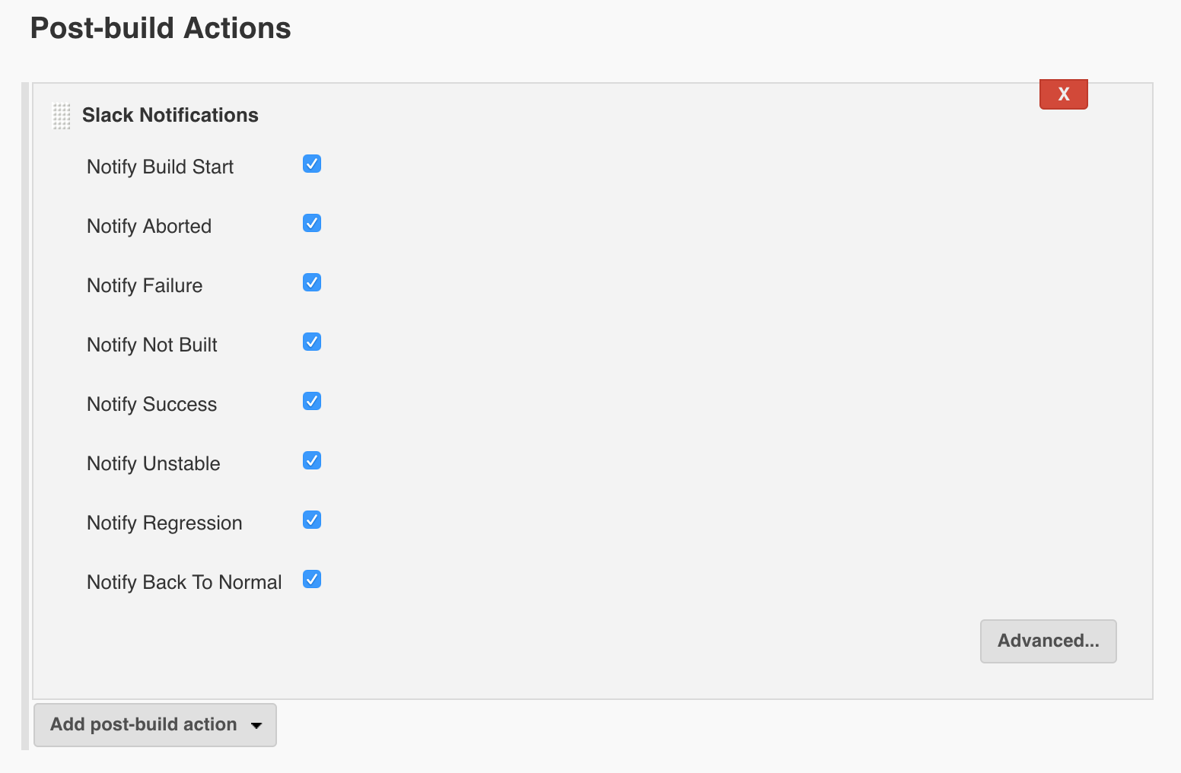
Task: Disable Notify Failure
Action: click(x=312, y=282)
